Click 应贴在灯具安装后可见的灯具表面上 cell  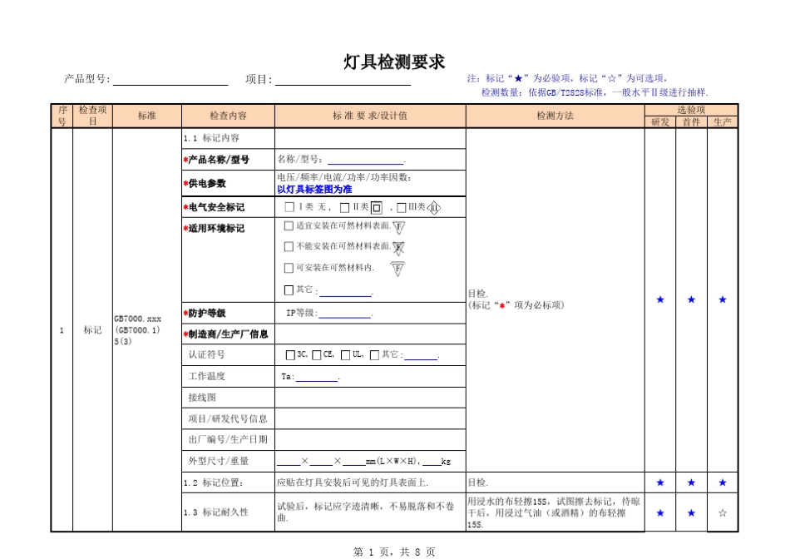[x=370, y=482]
